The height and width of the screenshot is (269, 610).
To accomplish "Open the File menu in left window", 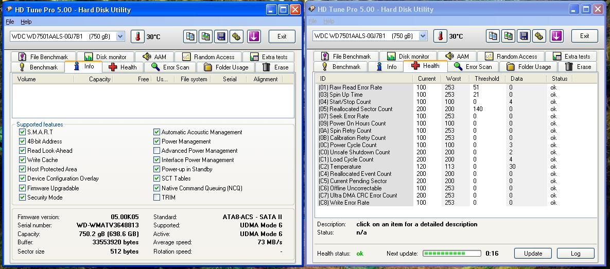I will point(10,22).
